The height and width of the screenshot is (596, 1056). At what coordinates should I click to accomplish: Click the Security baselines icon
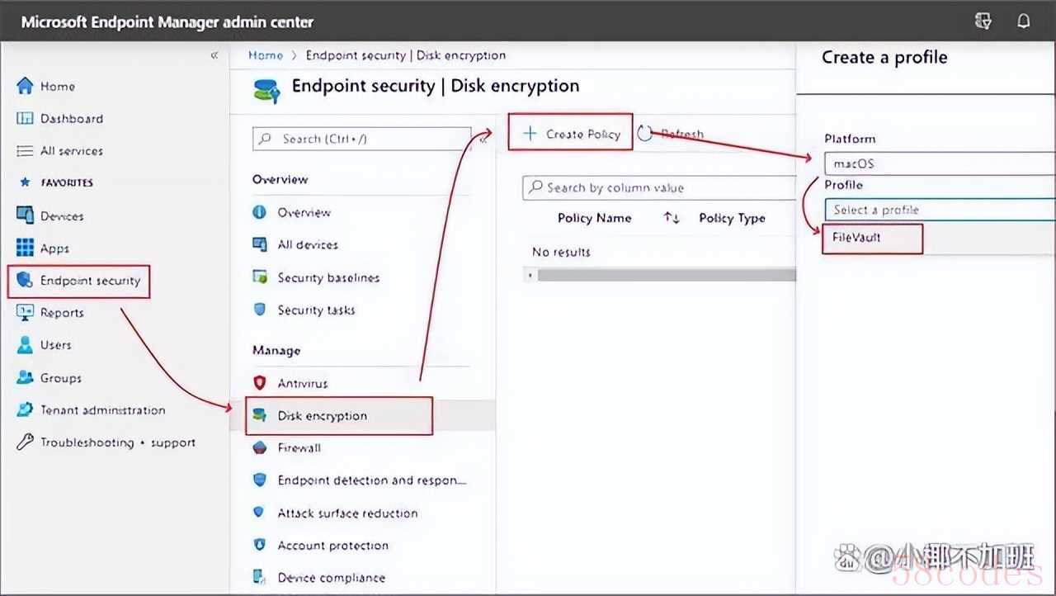coord(260,277)
